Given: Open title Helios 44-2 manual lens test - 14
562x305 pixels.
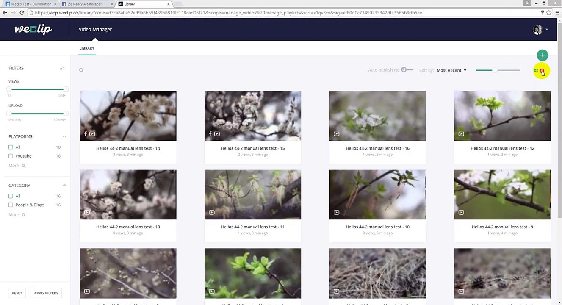Looking at the screenshot, I should click(128, 148).
